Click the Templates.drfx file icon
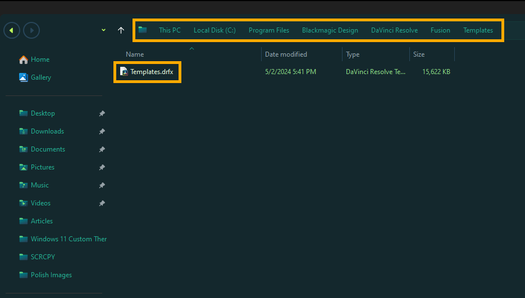Viewport: 525px width, 298px height. click(x=124, y=72)
